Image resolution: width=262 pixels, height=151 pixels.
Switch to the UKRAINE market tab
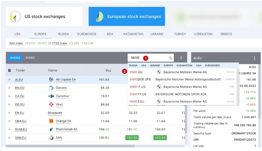pyautogui.click(x=157, y=34)
